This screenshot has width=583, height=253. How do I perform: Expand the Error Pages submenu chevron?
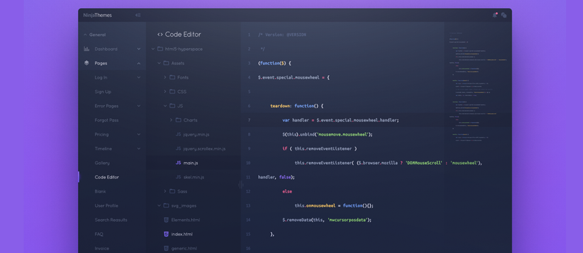pos(139,106)
